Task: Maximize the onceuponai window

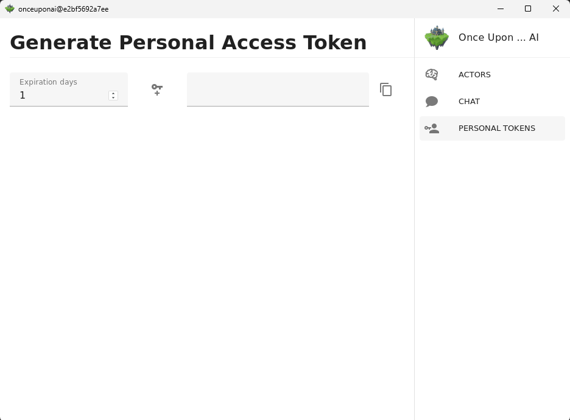Action: click(x=528, y=9)
